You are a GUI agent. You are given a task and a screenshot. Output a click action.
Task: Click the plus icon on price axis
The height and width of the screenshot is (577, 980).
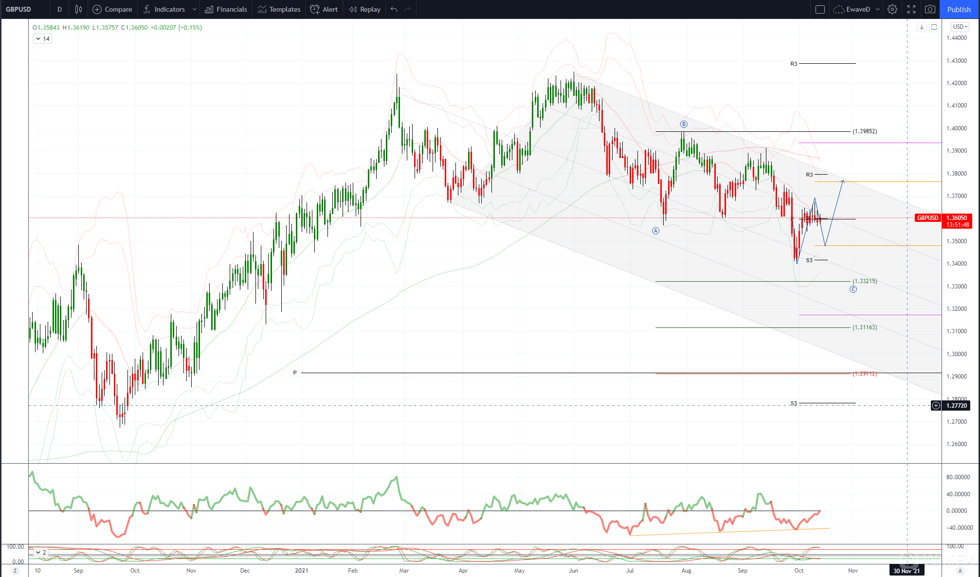[936, 405]
